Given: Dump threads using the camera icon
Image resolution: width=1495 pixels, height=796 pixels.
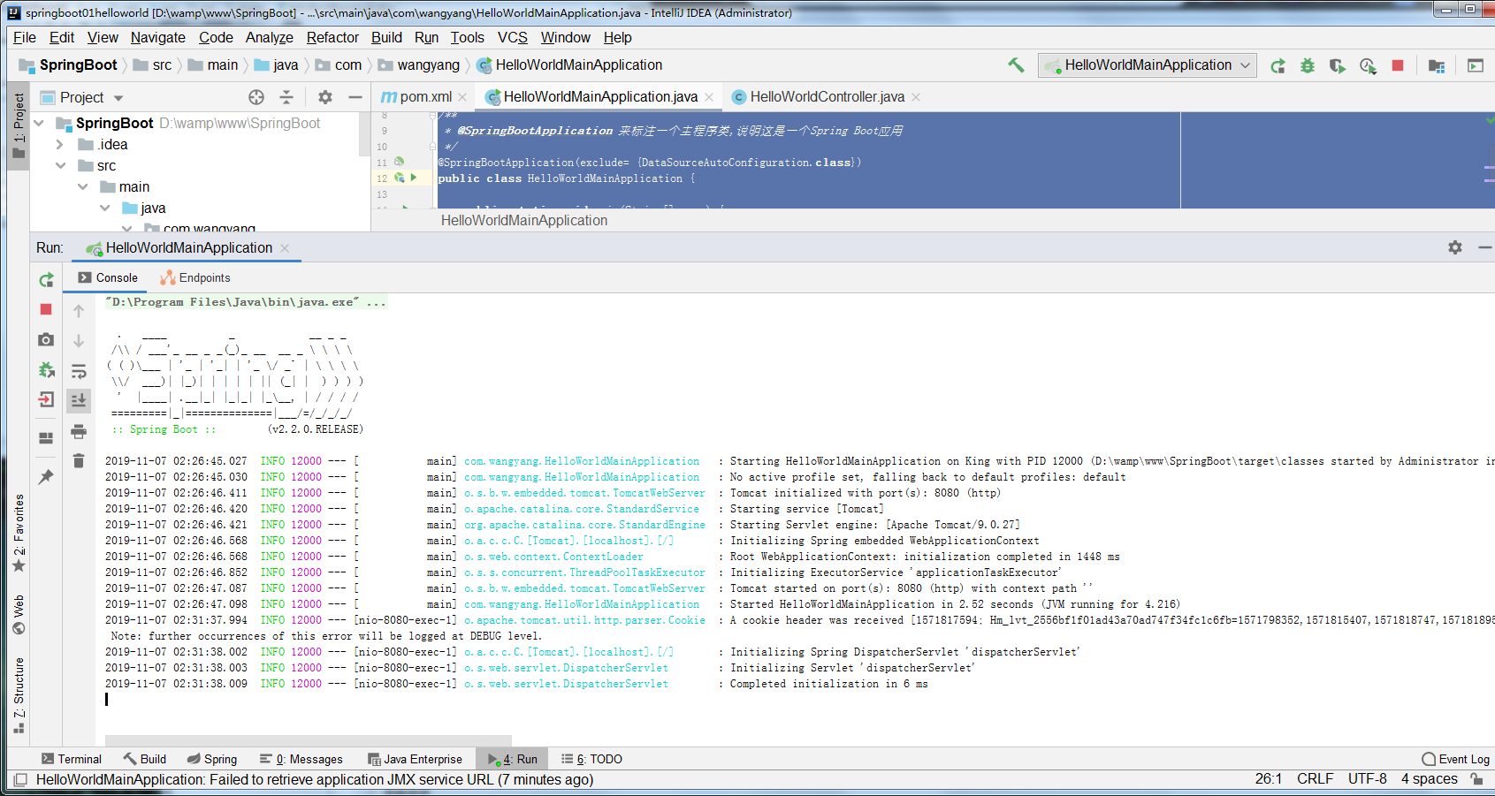Looking at the screenshot, I should click(46, 339).
